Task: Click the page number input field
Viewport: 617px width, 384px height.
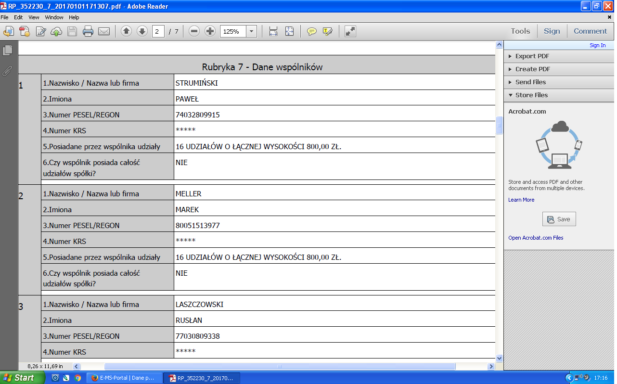Action: [158, 31]
